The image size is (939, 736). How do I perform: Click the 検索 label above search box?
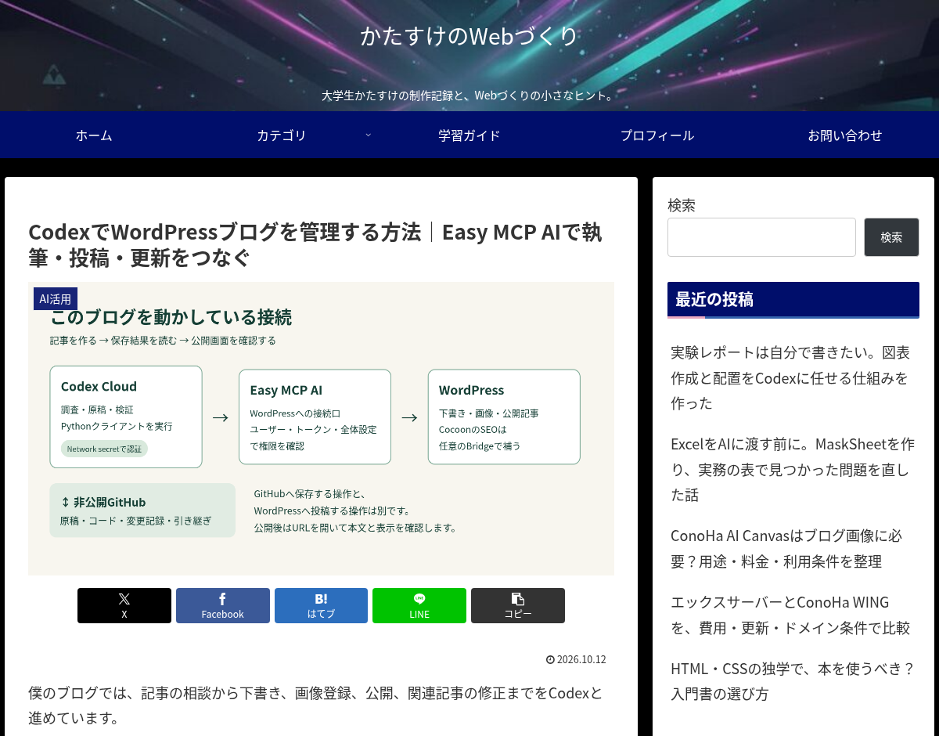(682, 205)
